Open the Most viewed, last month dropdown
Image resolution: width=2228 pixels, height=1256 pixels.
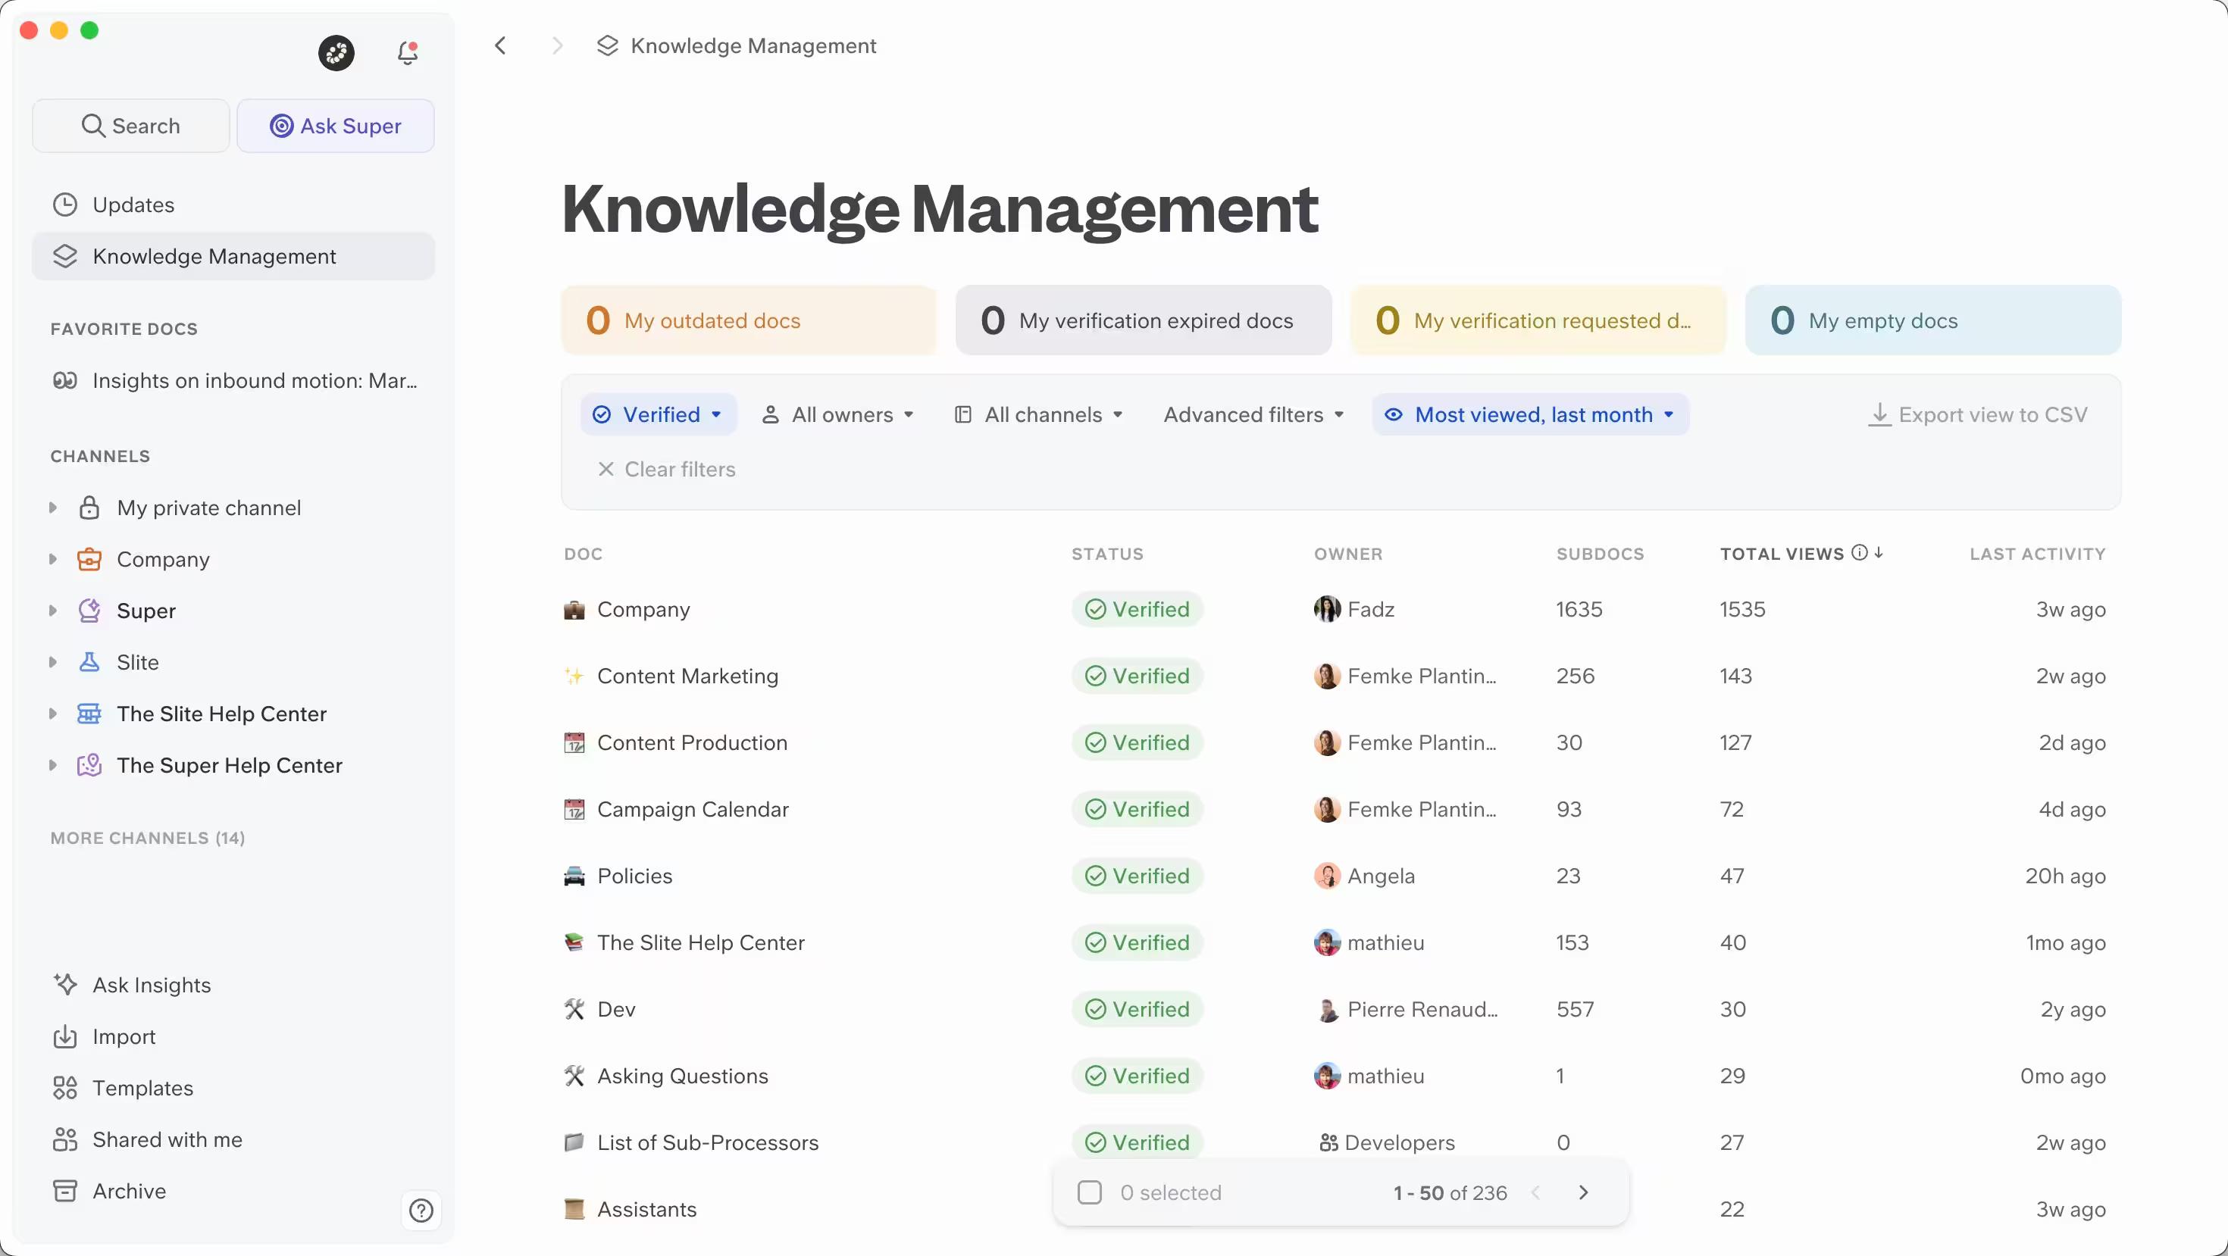pyautogui.click(x=1530, y=415)
